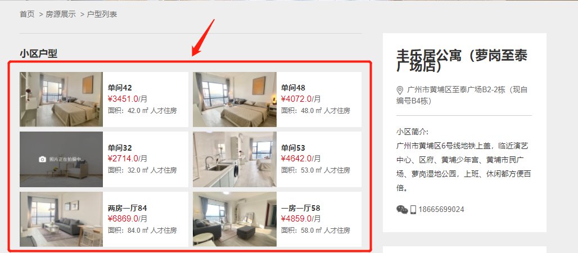578x253 pixels.
Task: View the 单间53 kitchen photo
Action: coord(234,159)
